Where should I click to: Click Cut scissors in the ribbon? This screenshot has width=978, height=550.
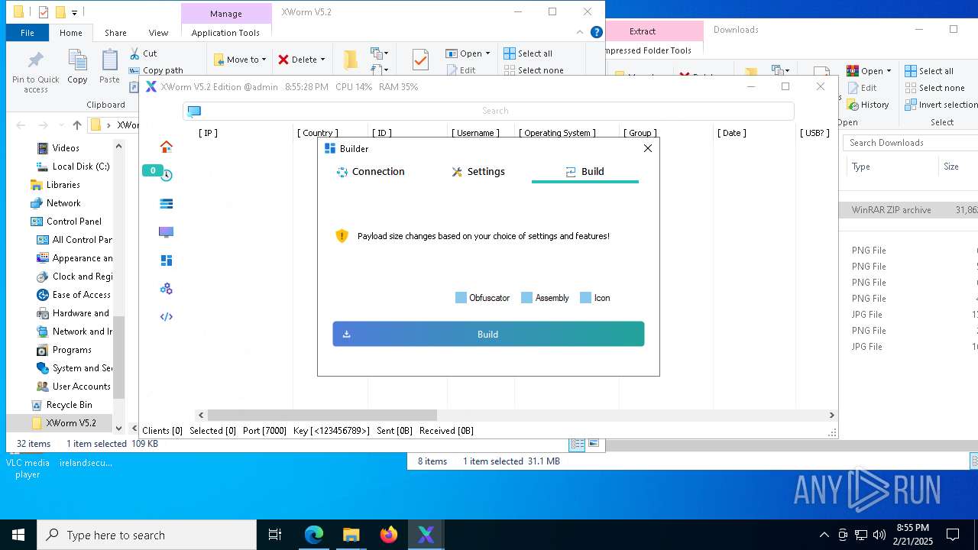click(143, 53)
